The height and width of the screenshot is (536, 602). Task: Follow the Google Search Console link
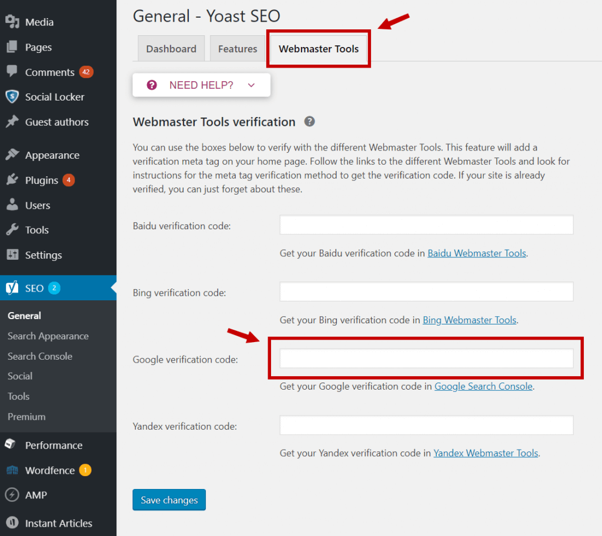click(483, 386)
